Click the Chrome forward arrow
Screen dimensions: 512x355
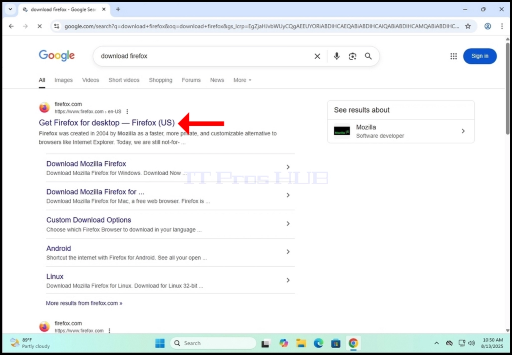[x=25, y=26]
